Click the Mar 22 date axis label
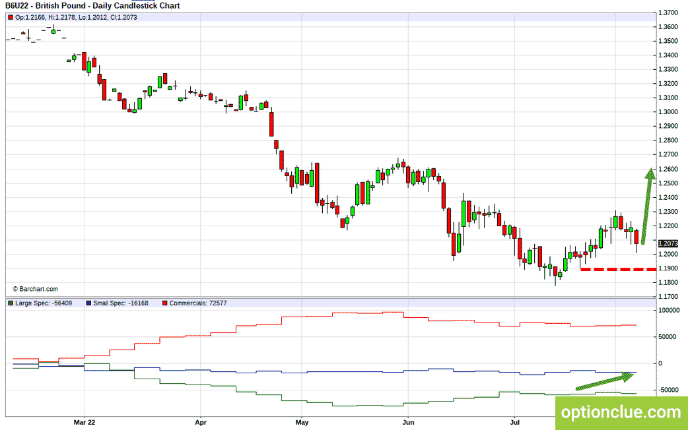 point(85,423)
